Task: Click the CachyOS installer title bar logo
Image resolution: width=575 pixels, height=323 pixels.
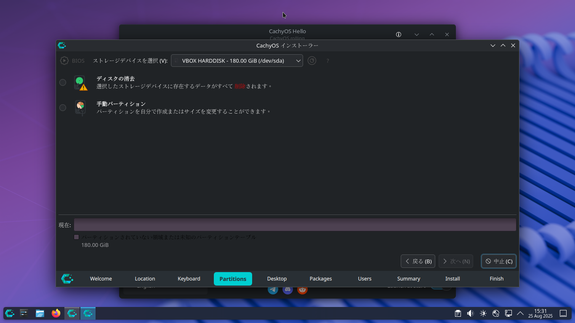Action: 62,45
